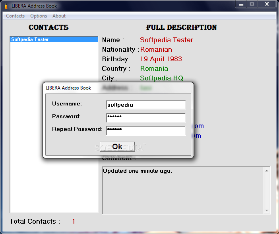The image size is (279, 234).
Task: Click the Total Contacts count '1'
Action: click(x=74, y=221)
